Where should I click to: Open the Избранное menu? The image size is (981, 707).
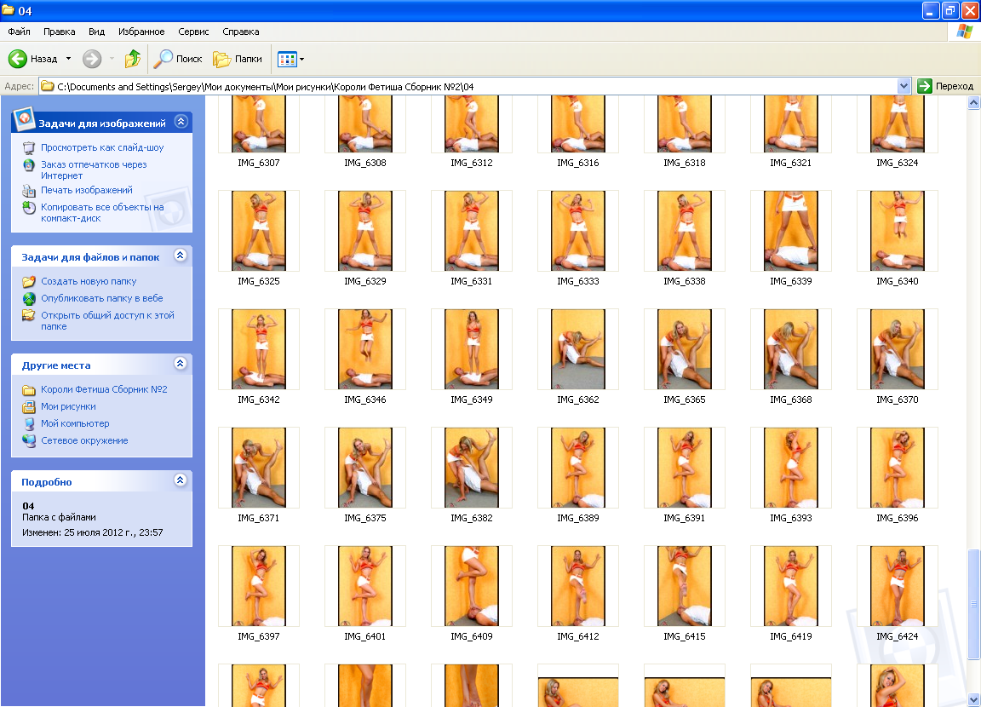point(141,32)
